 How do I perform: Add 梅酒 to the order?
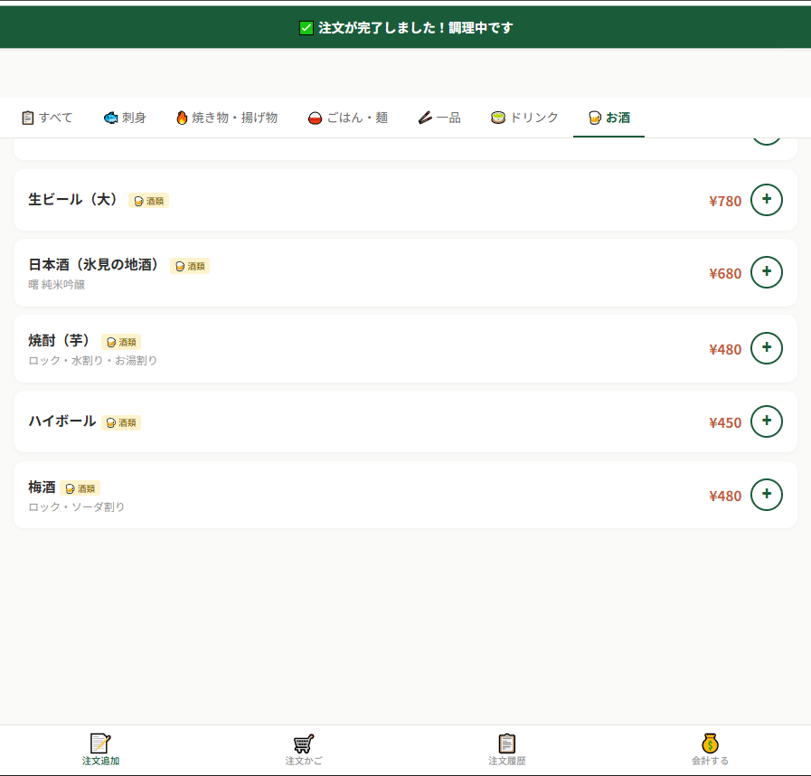(x=766, y=495)
